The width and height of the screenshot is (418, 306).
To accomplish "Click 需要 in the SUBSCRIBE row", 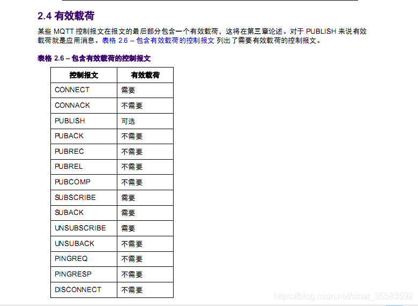I will [128, 198].
